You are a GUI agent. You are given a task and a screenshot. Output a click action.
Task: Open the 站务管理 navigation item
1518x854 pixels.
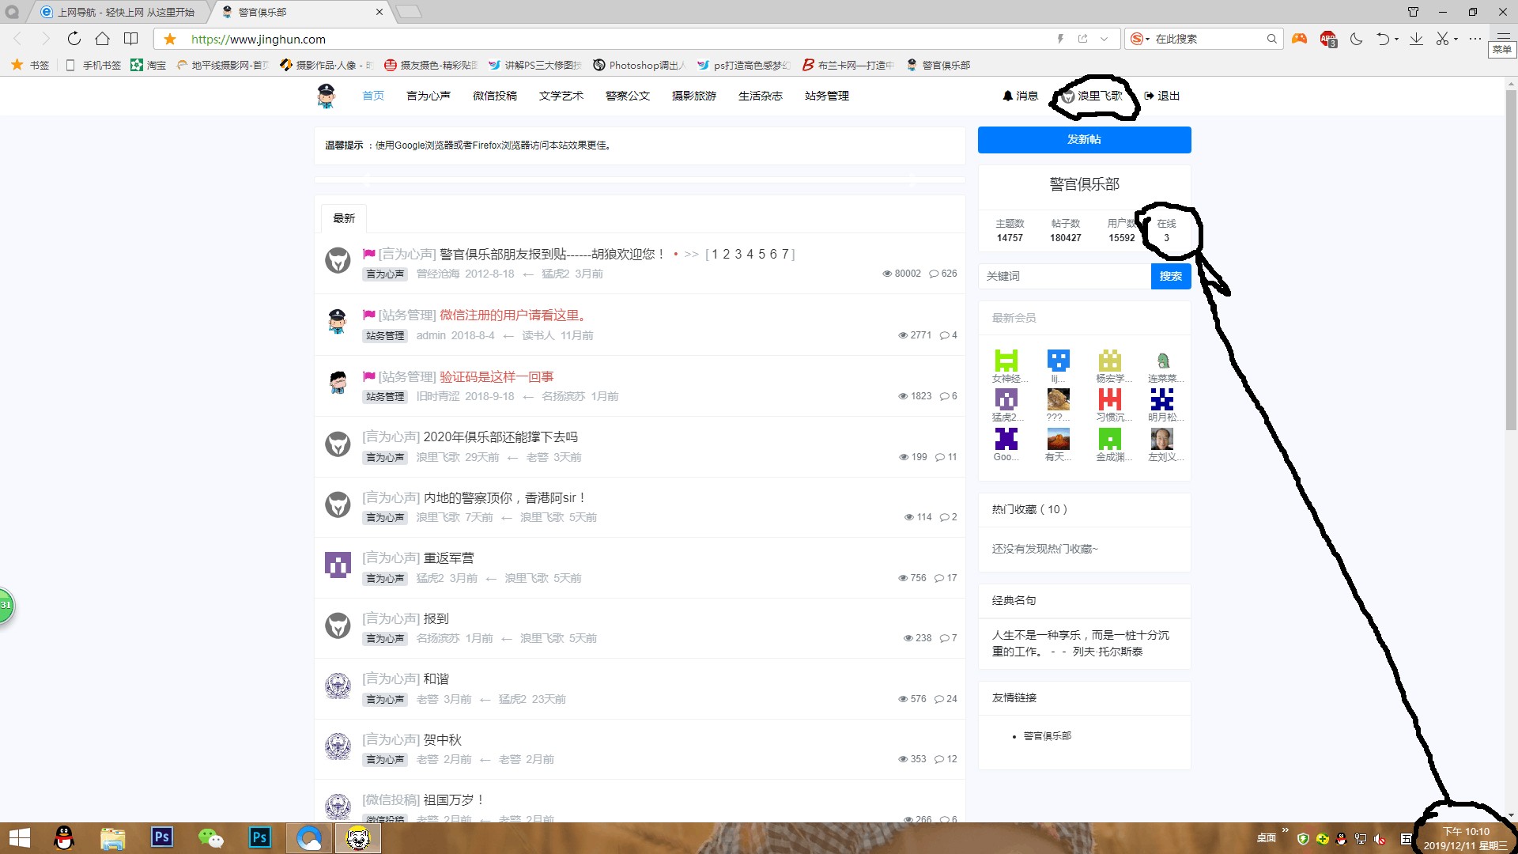826,96
